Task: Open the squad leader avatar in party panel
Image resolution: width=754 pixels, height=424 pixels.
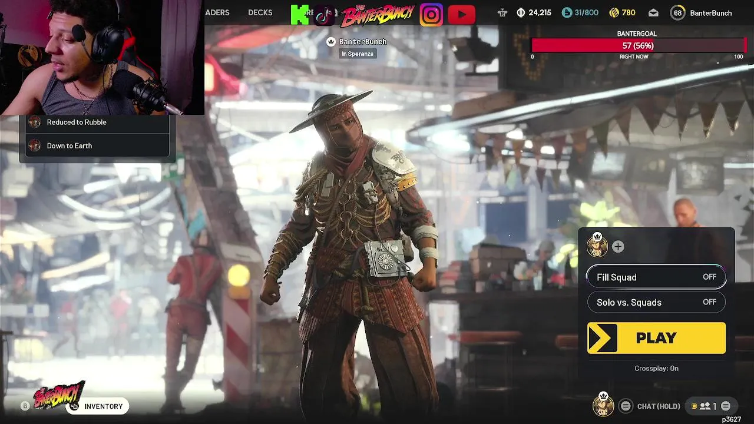Action: tap(597, 244)
